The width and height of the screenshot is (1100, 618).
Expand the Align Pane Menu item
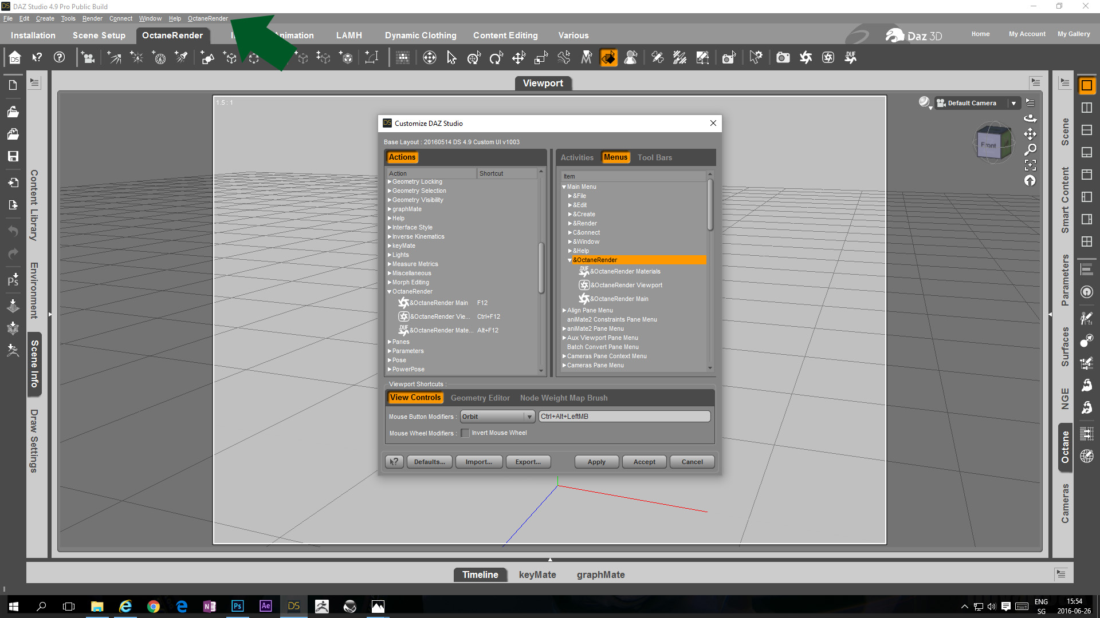[564, 311]
